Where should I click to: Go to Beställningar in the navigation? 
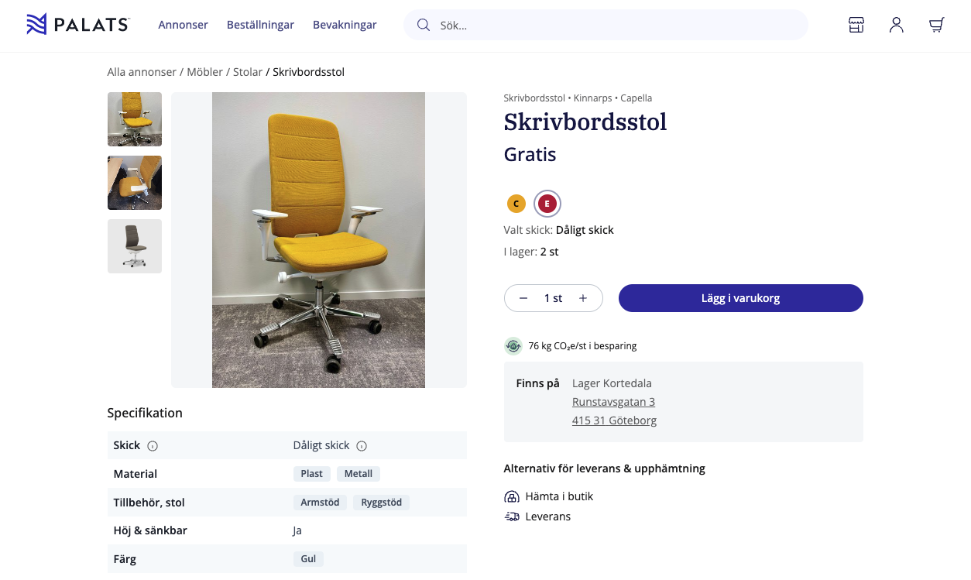260,25
